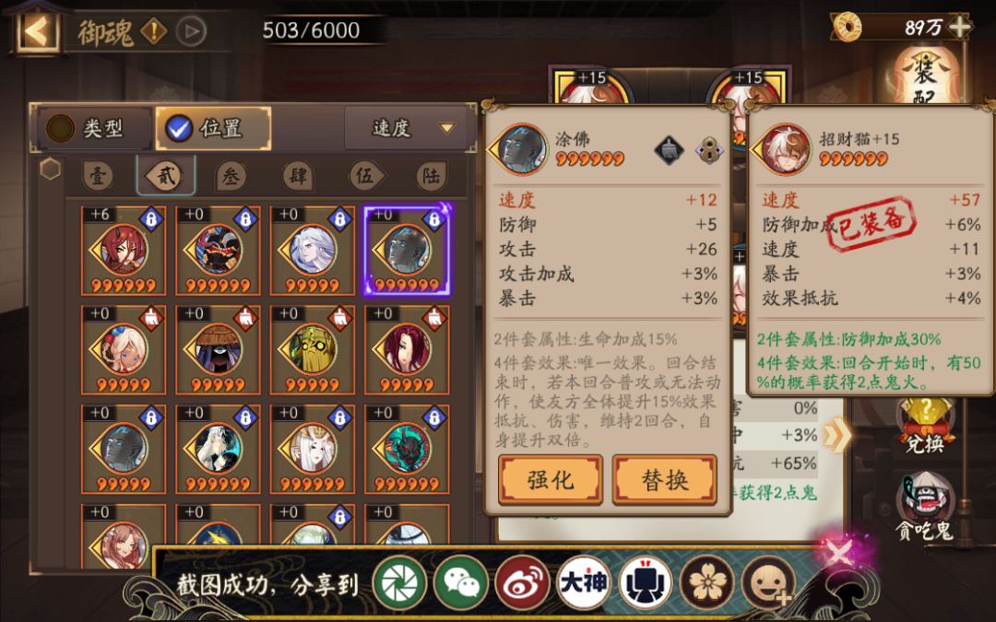Expand stats with the double chevron arrow
The height and width of the screenshot is (622, 996).
click(x=836, y=435)
